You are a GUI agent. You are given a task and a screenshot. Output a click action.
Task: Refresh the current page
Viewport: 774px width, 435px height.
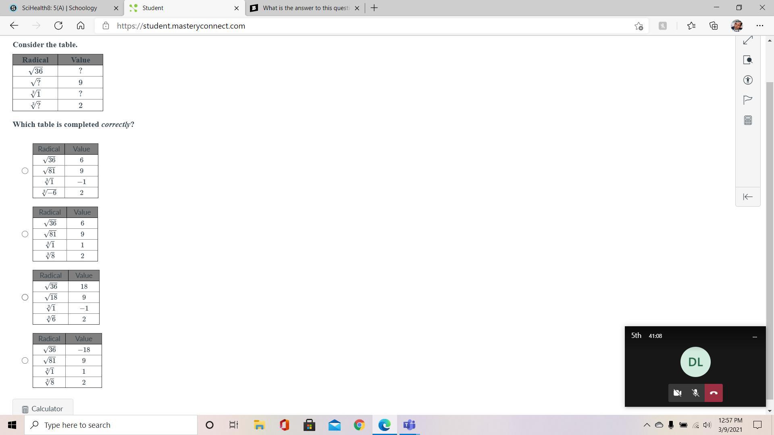click(x=58, y=26)
